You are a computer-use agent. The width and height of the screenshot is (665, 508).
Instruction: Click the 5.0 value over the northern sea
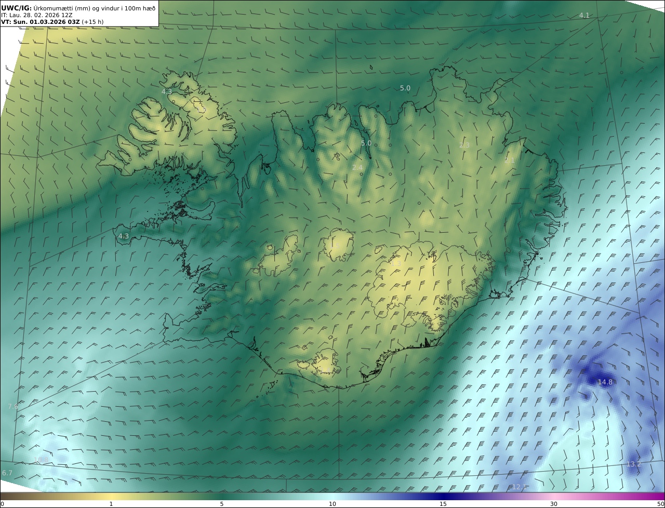[405, 88]
